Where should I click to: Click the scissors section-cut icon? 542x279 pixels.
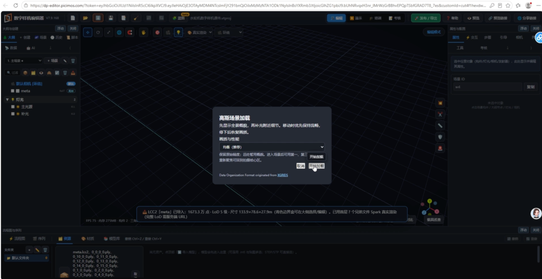pyautogui.click(x=440, y=114)
